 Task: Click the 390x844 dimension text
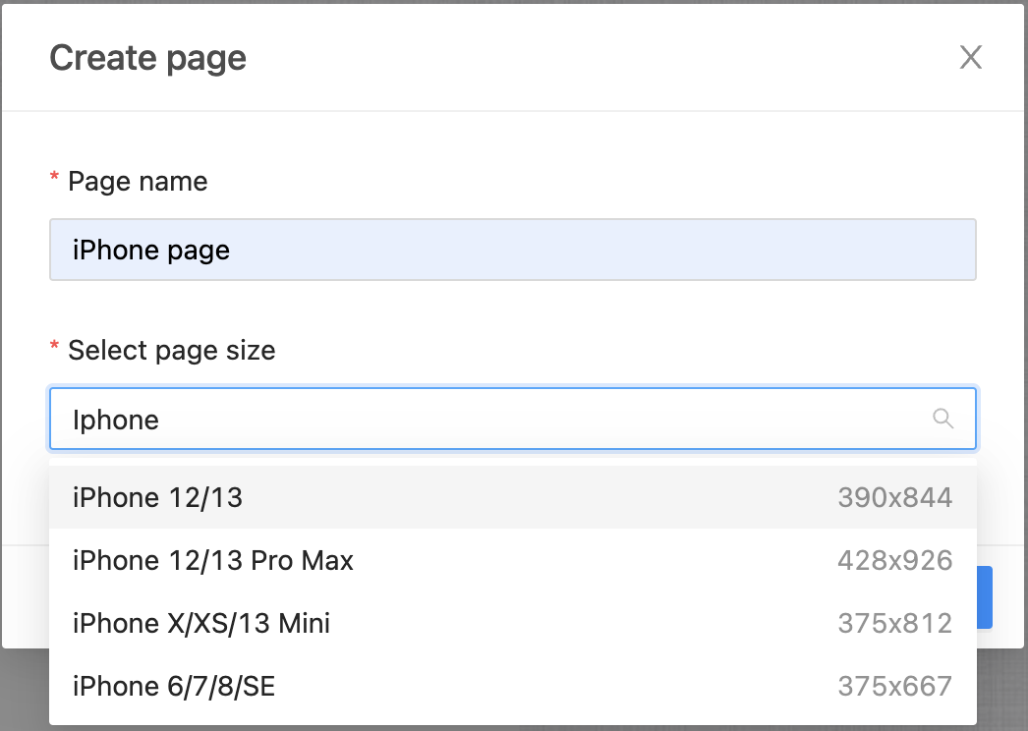pyautogui.click(x=894, y=498)
